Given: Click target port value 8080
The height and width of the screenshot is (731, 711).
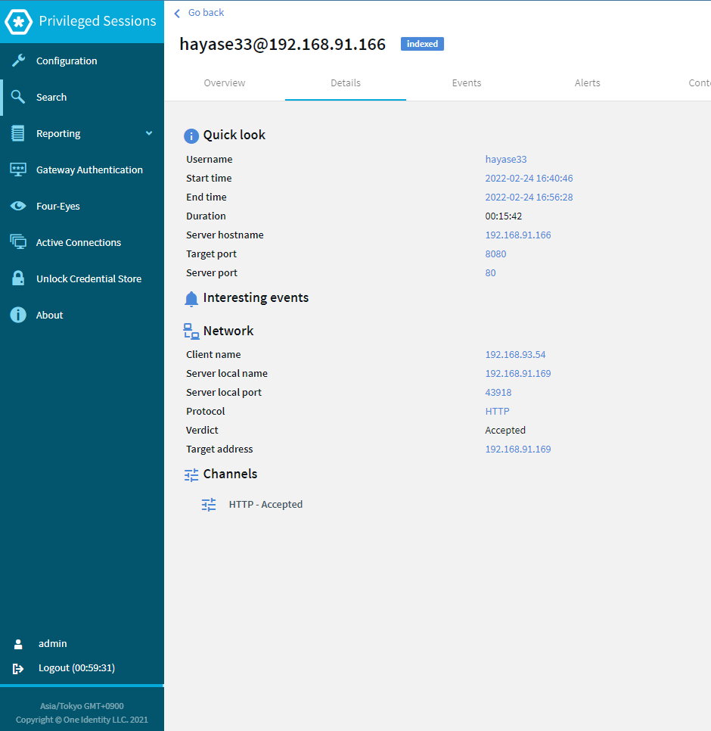Looking at the screenshot, I should click(x=495, y=254).
